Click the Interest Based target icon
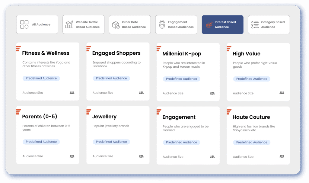Screen dimensions: 309x183 (x=209, y=25)
